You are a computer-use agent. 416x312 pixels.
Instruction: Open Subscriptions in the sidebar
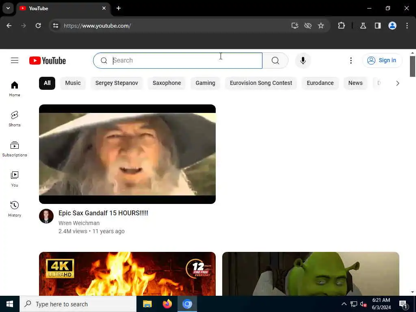point(15,149)
